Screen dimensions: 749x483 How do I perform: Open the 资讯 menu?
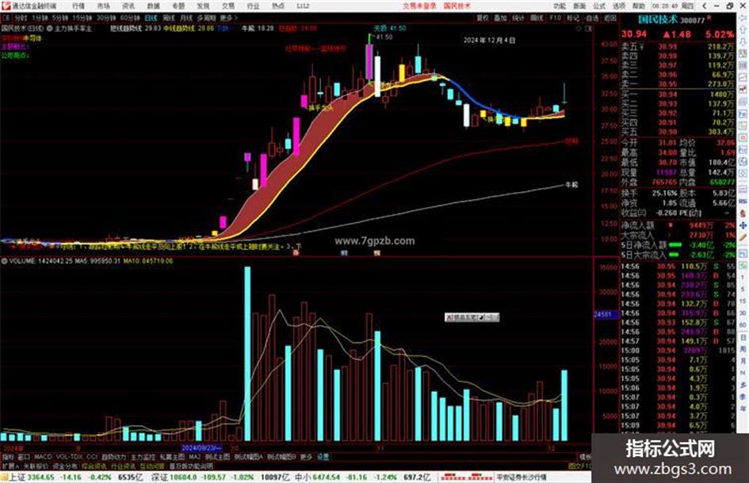(128, 6)
